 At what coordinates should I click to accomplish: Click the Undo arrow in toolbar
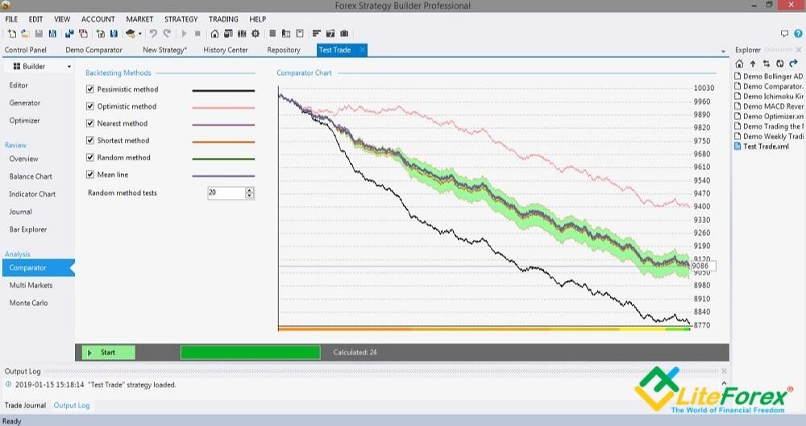[x=153, y=33]
